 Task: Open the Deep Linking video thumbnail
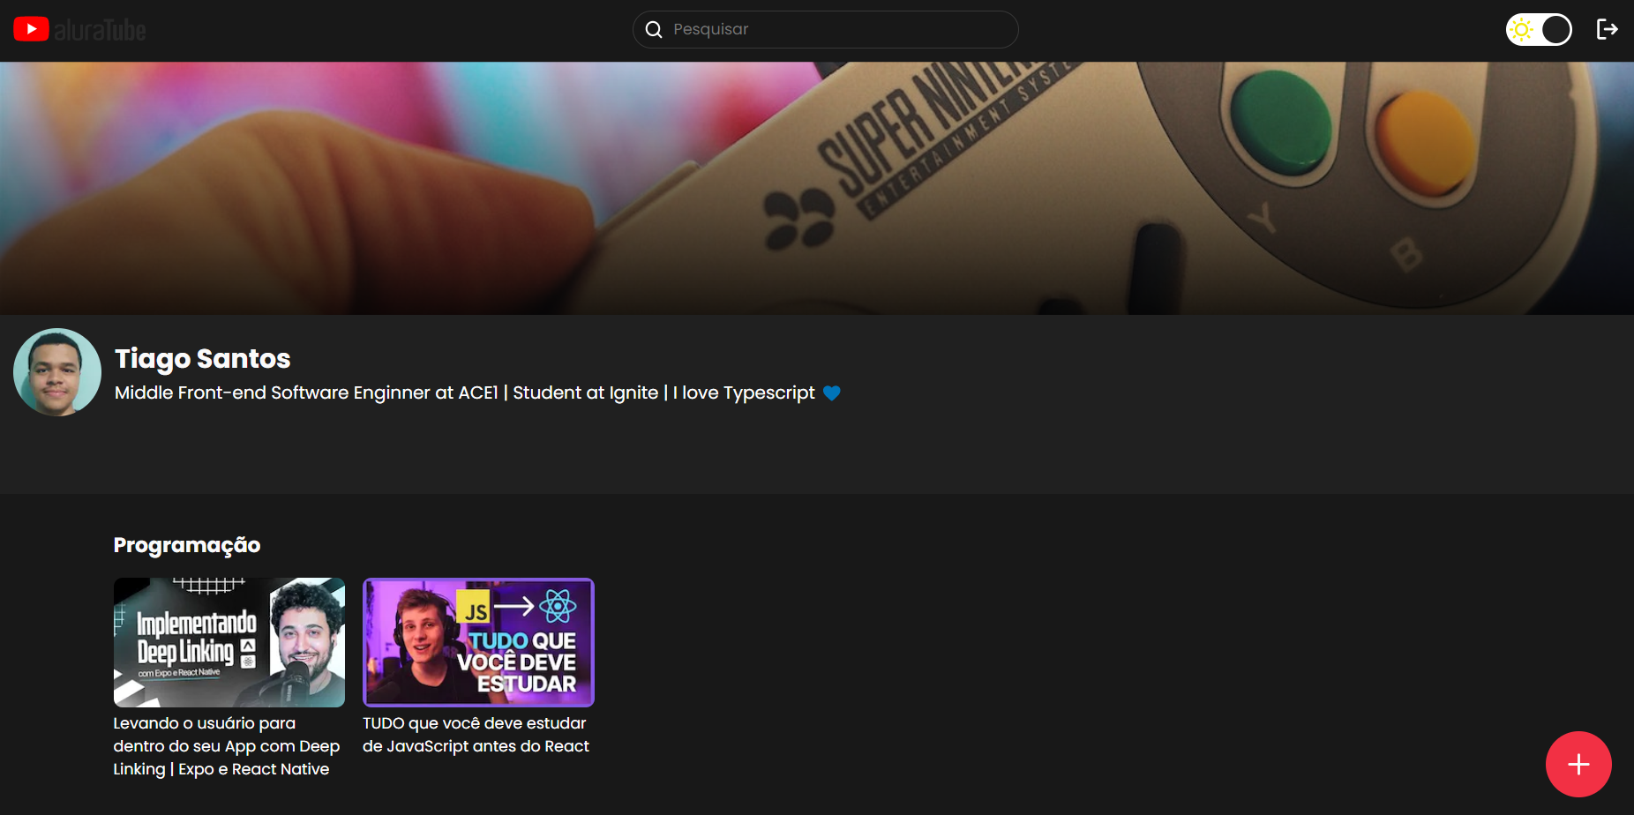coord(229,642)
